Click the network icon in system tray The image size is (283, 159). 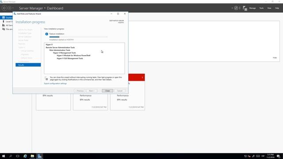[x=245, y=156]
